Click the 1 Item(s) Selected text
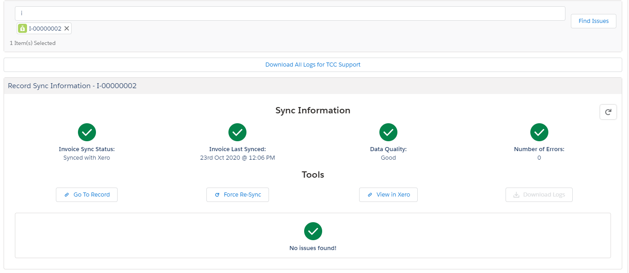 pos(32,43)
